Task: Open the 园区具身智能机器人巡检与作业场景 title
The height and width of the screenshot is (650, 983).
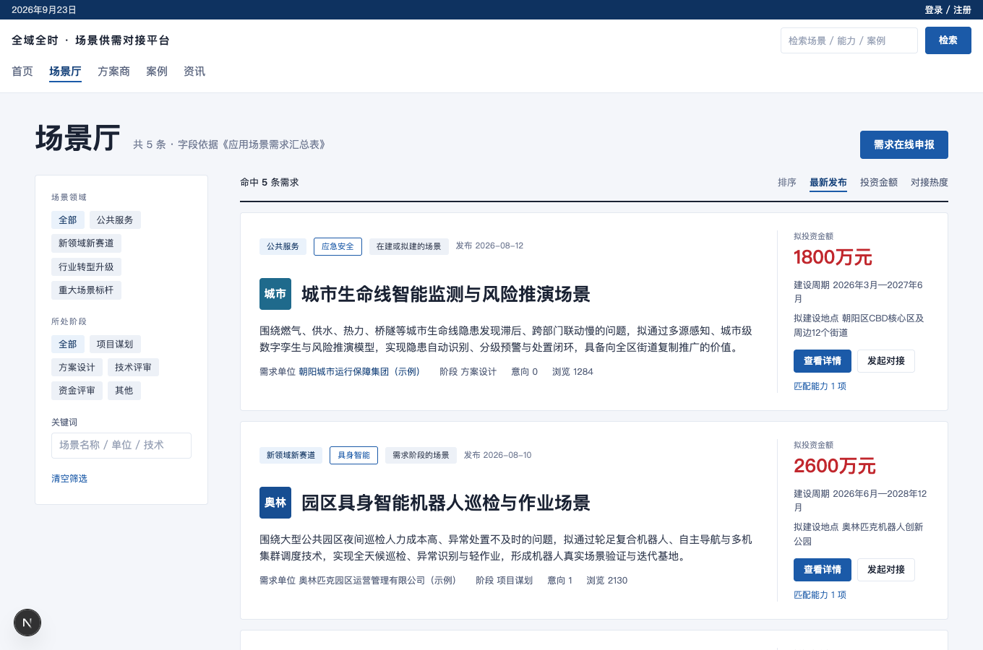Action: [446, 503]
